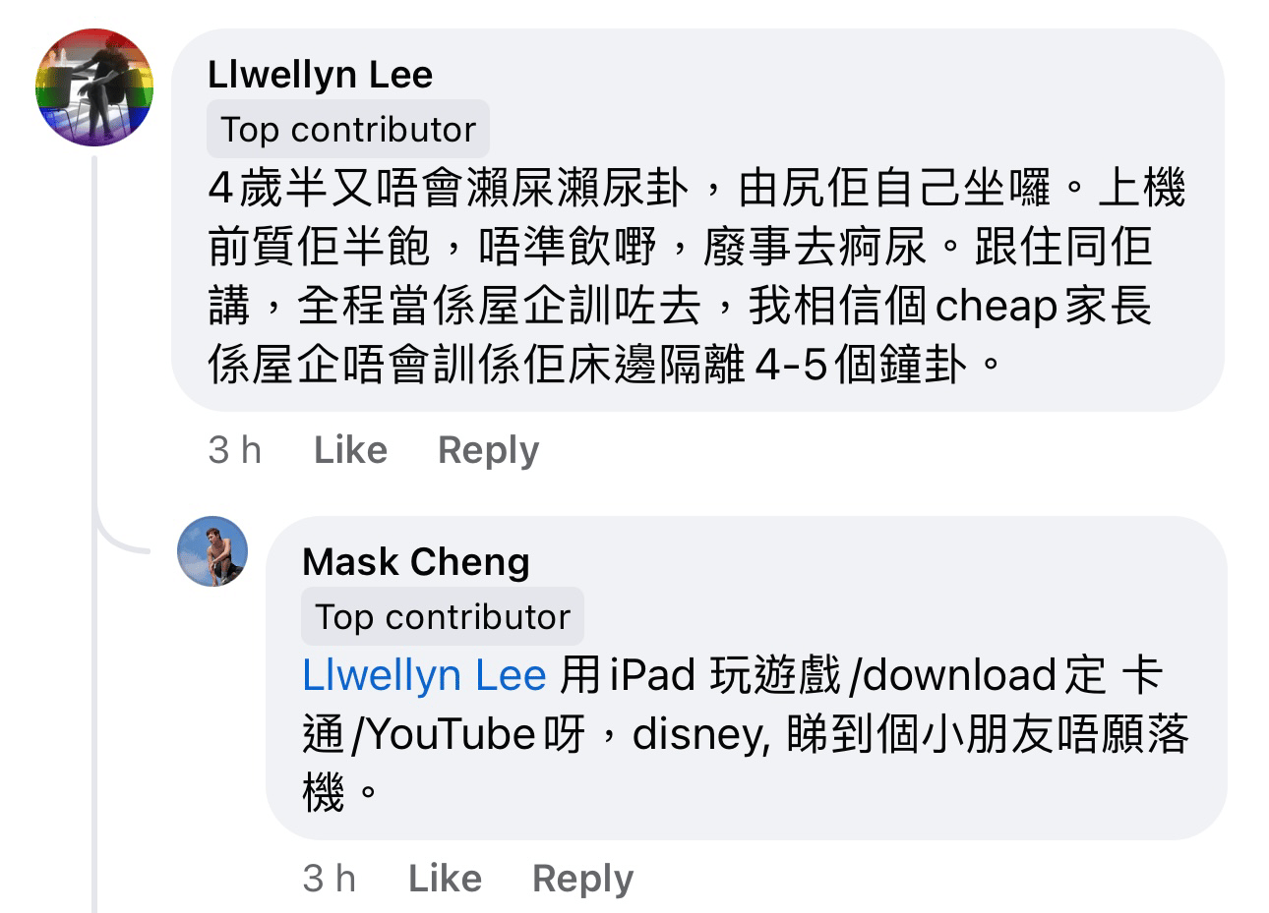This screenshot has width=1269, height=913.
Task: Reply to Mask Cheng's reply
Action: (582, 879)
